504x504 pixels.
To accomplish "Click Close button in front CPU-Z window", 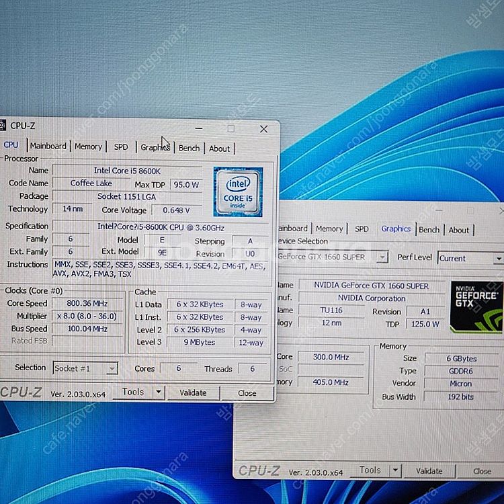I will [247, 393].
